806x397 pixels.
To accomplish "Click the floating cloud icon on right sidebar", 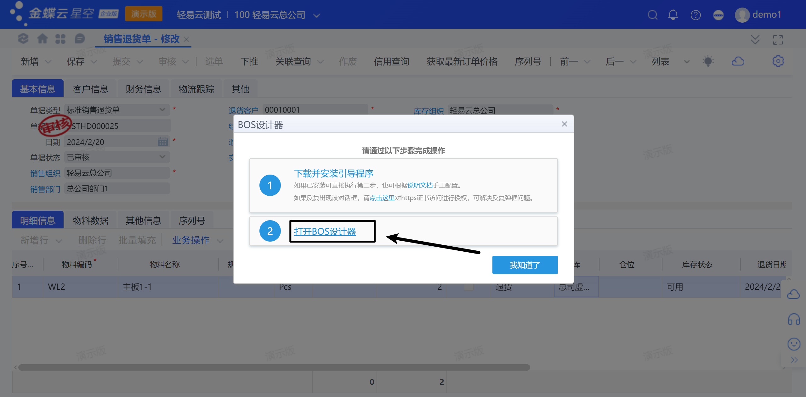I will click(x=793, y=294).
